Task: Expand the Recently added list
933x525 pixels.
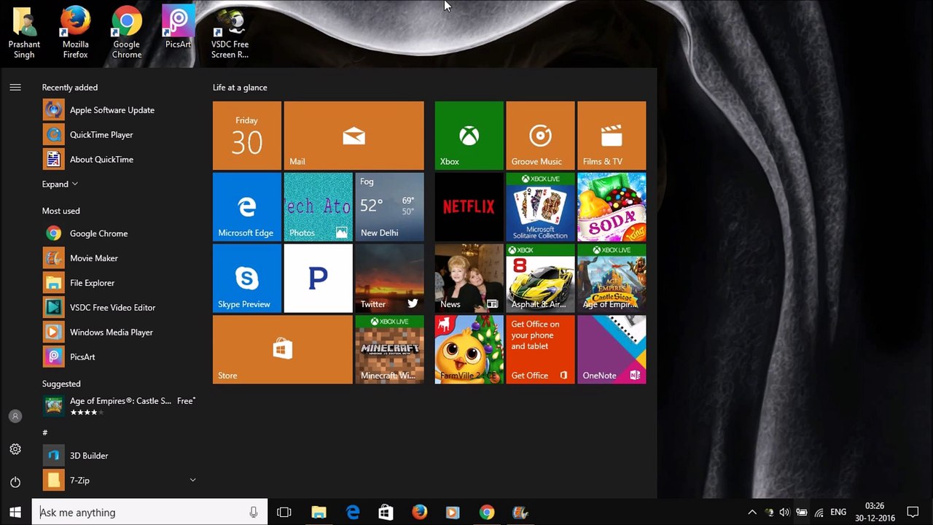Action: coord(60,184)
